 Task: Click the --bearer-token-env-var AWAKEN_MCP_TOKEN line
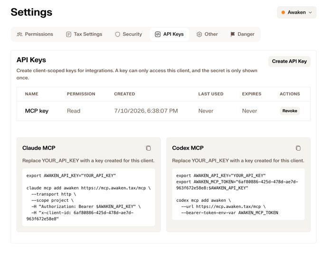(x=230, y=213)
